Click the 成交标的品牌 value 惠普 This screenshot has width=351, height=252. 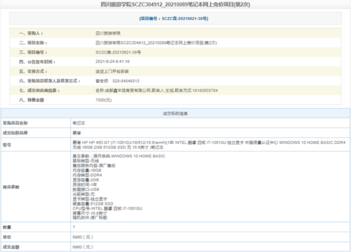[x=76, y=133]
